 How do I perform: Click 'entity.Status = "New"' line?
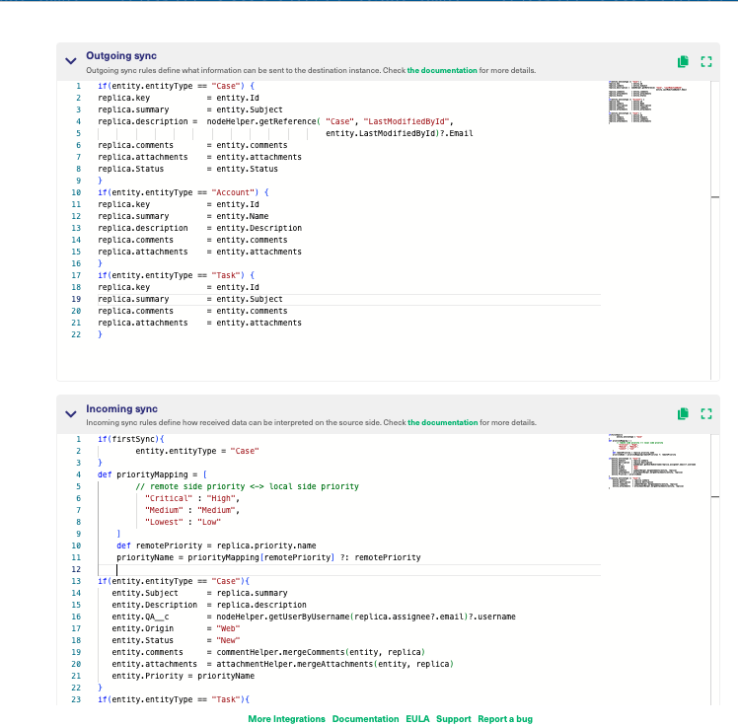pos(176,640)
